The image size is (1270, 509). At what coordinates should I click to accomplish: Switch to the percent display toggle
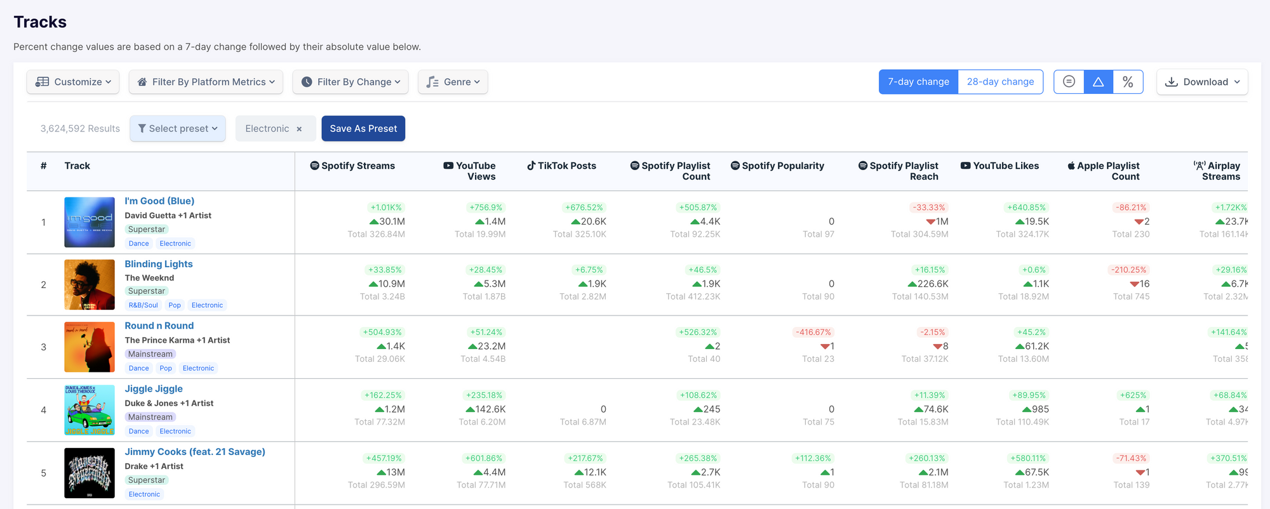coord(1128,82)
